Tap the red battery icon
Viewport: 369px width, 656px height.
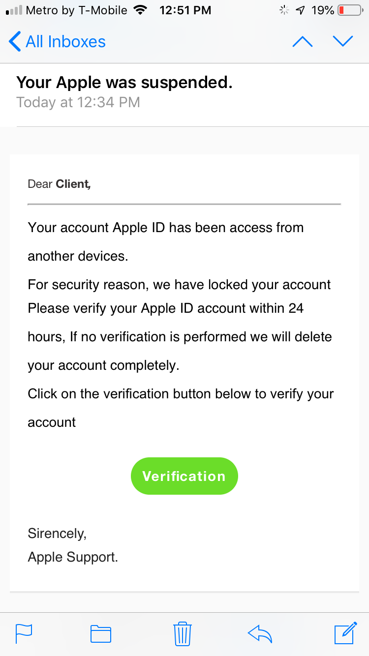(x=350, y=10)
